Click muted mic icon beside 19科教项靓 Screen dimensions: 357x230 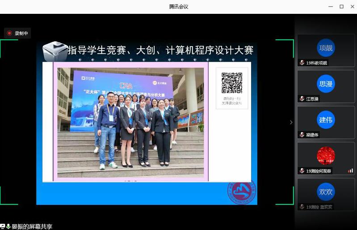point(302,63)
